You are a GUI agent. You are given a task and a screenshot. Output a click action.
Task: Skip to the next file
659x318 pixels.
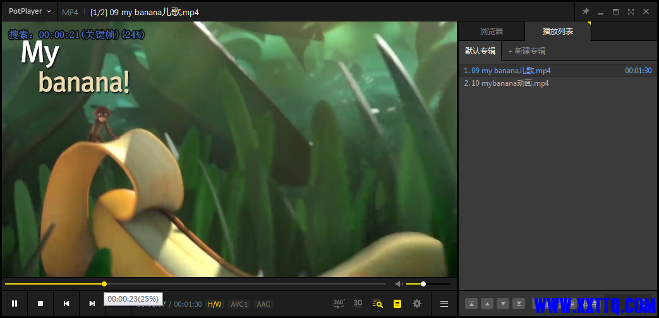tap(92, 303)
